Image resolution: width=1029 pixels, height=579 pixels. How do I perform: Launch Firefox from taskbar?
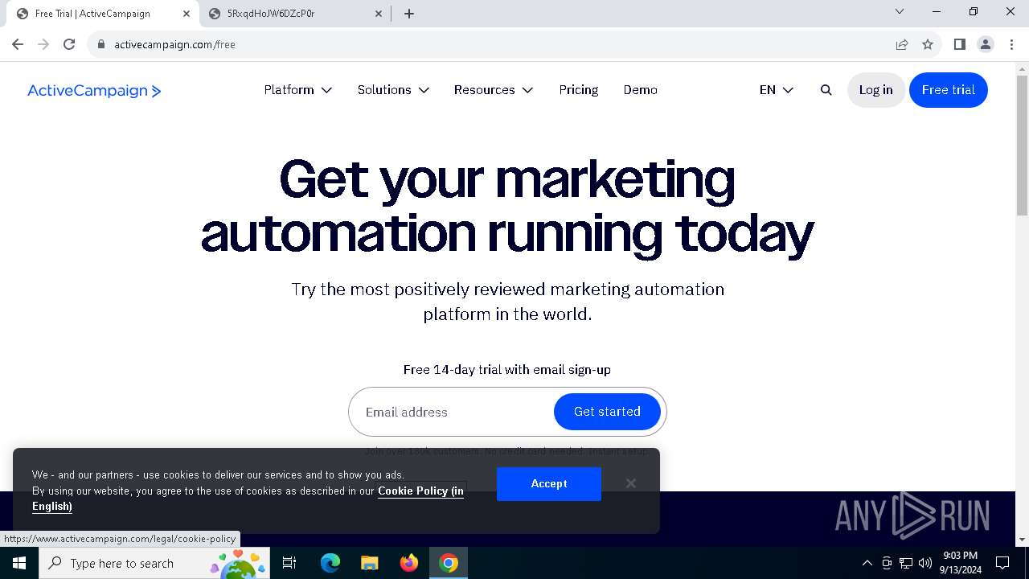(x=409, y=563)
